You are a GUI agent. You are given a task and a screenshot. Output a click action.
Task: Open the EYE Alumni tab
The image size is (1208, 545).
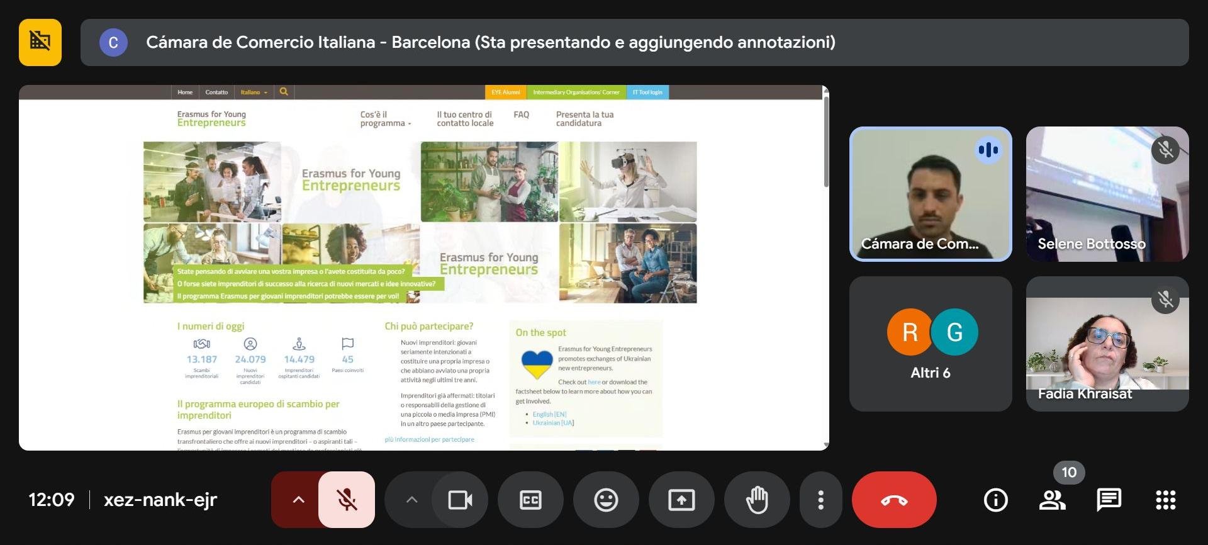tap(506, 93)
